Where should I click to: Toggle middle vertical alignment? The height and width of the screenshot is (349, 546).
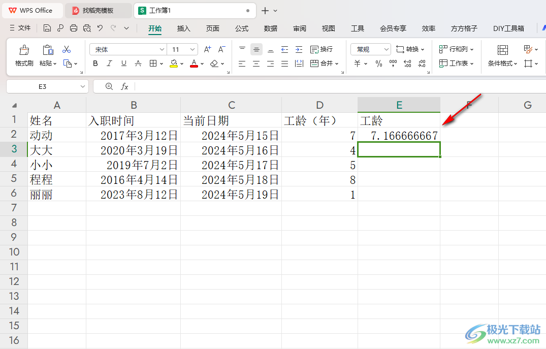point(256,49)
